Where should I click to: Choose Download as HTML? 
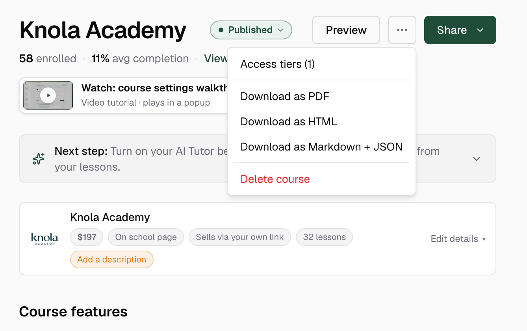click(321, 121)
